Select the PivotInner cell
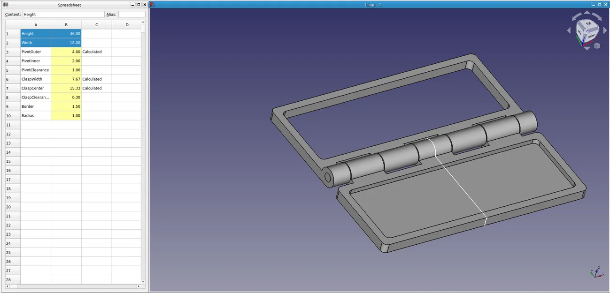The height and width of the screenshot is (293, 610). 36,61
